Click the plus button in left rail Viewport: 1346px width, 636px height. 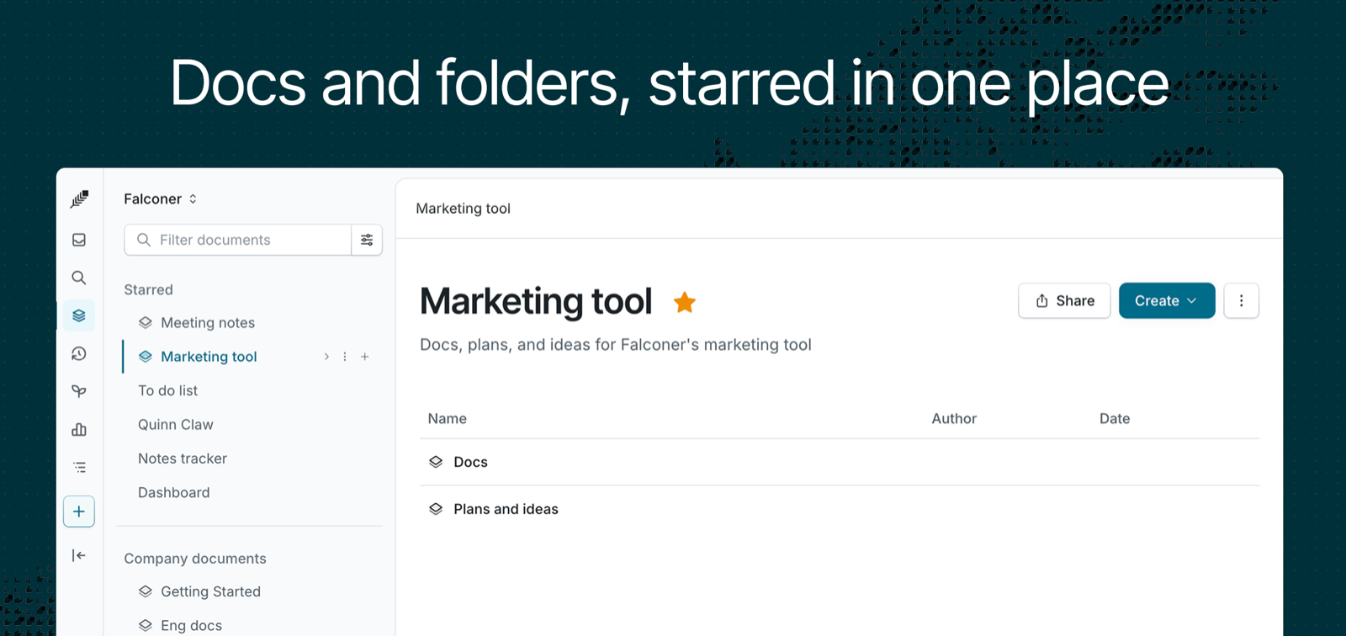[79, 511]
